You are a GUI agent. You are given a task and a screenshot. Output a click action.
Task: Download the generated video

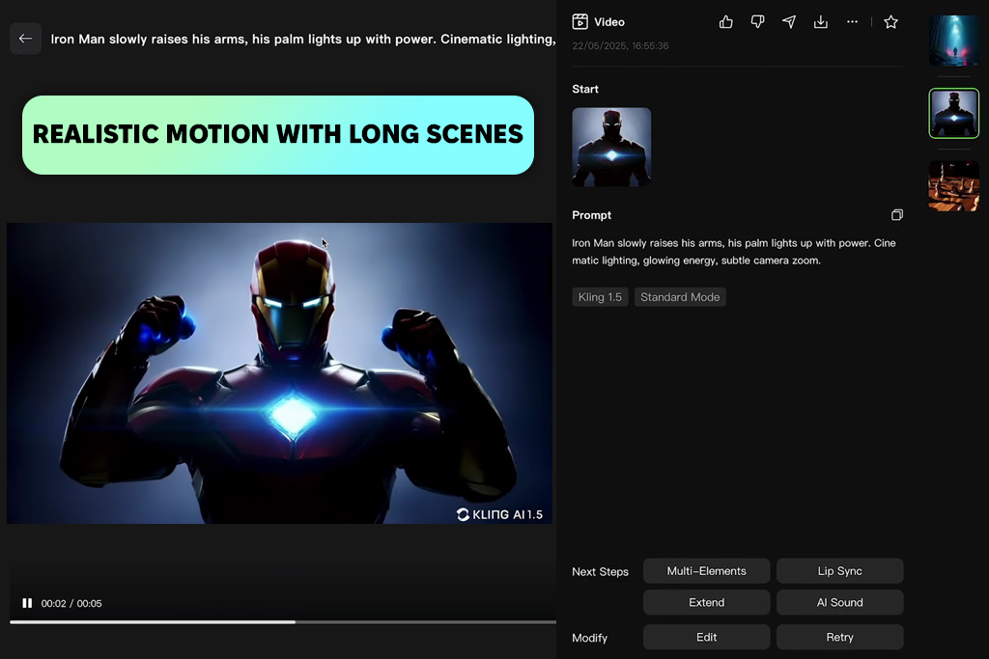pyautogui.click(x=821, y=22)
